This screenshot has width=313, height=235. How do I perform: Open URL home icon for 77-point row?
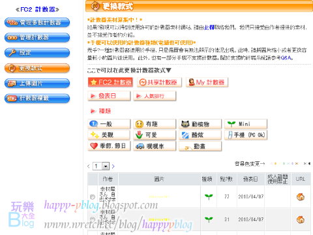[301, 197]
